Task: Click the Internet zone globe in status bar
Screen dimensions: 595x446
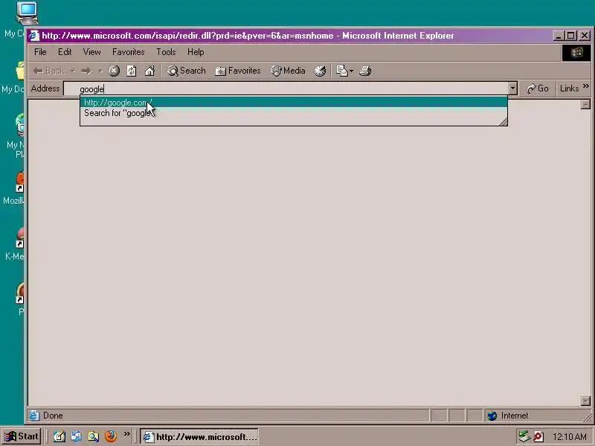Action: (x=492, y=416)
